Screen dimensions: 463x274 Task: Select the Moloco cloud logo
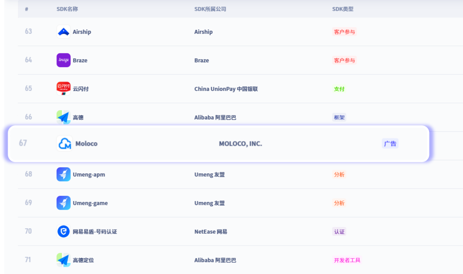click(x=63, y=144)
